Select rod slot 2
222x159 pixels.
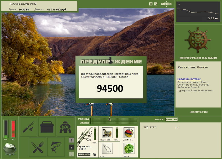click(x=71, y=147)
